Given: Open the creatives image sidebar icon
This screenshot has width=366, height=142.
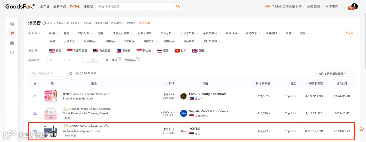Looking at the screenshot, I should click(x=12, y=43).
